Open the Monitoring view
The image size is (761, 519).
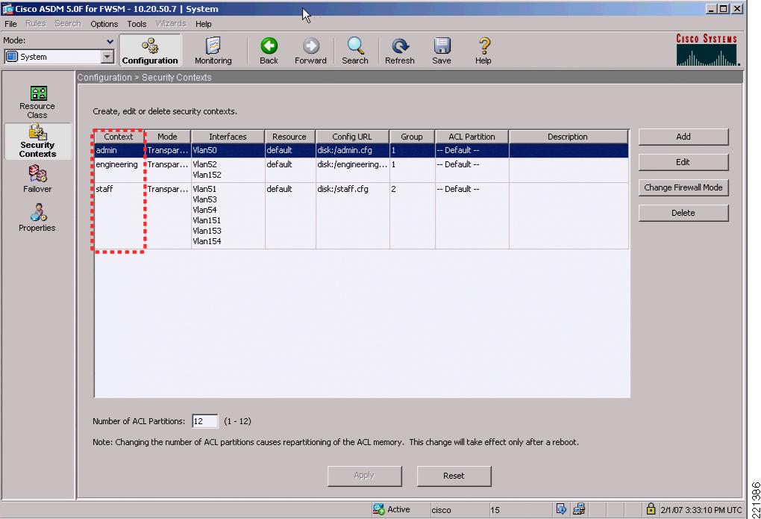click(x=213, y=51)
